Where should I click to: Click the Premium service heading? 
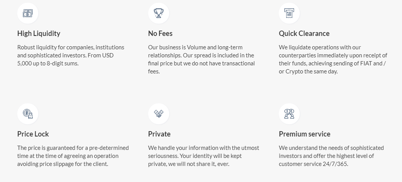(304, 134)
